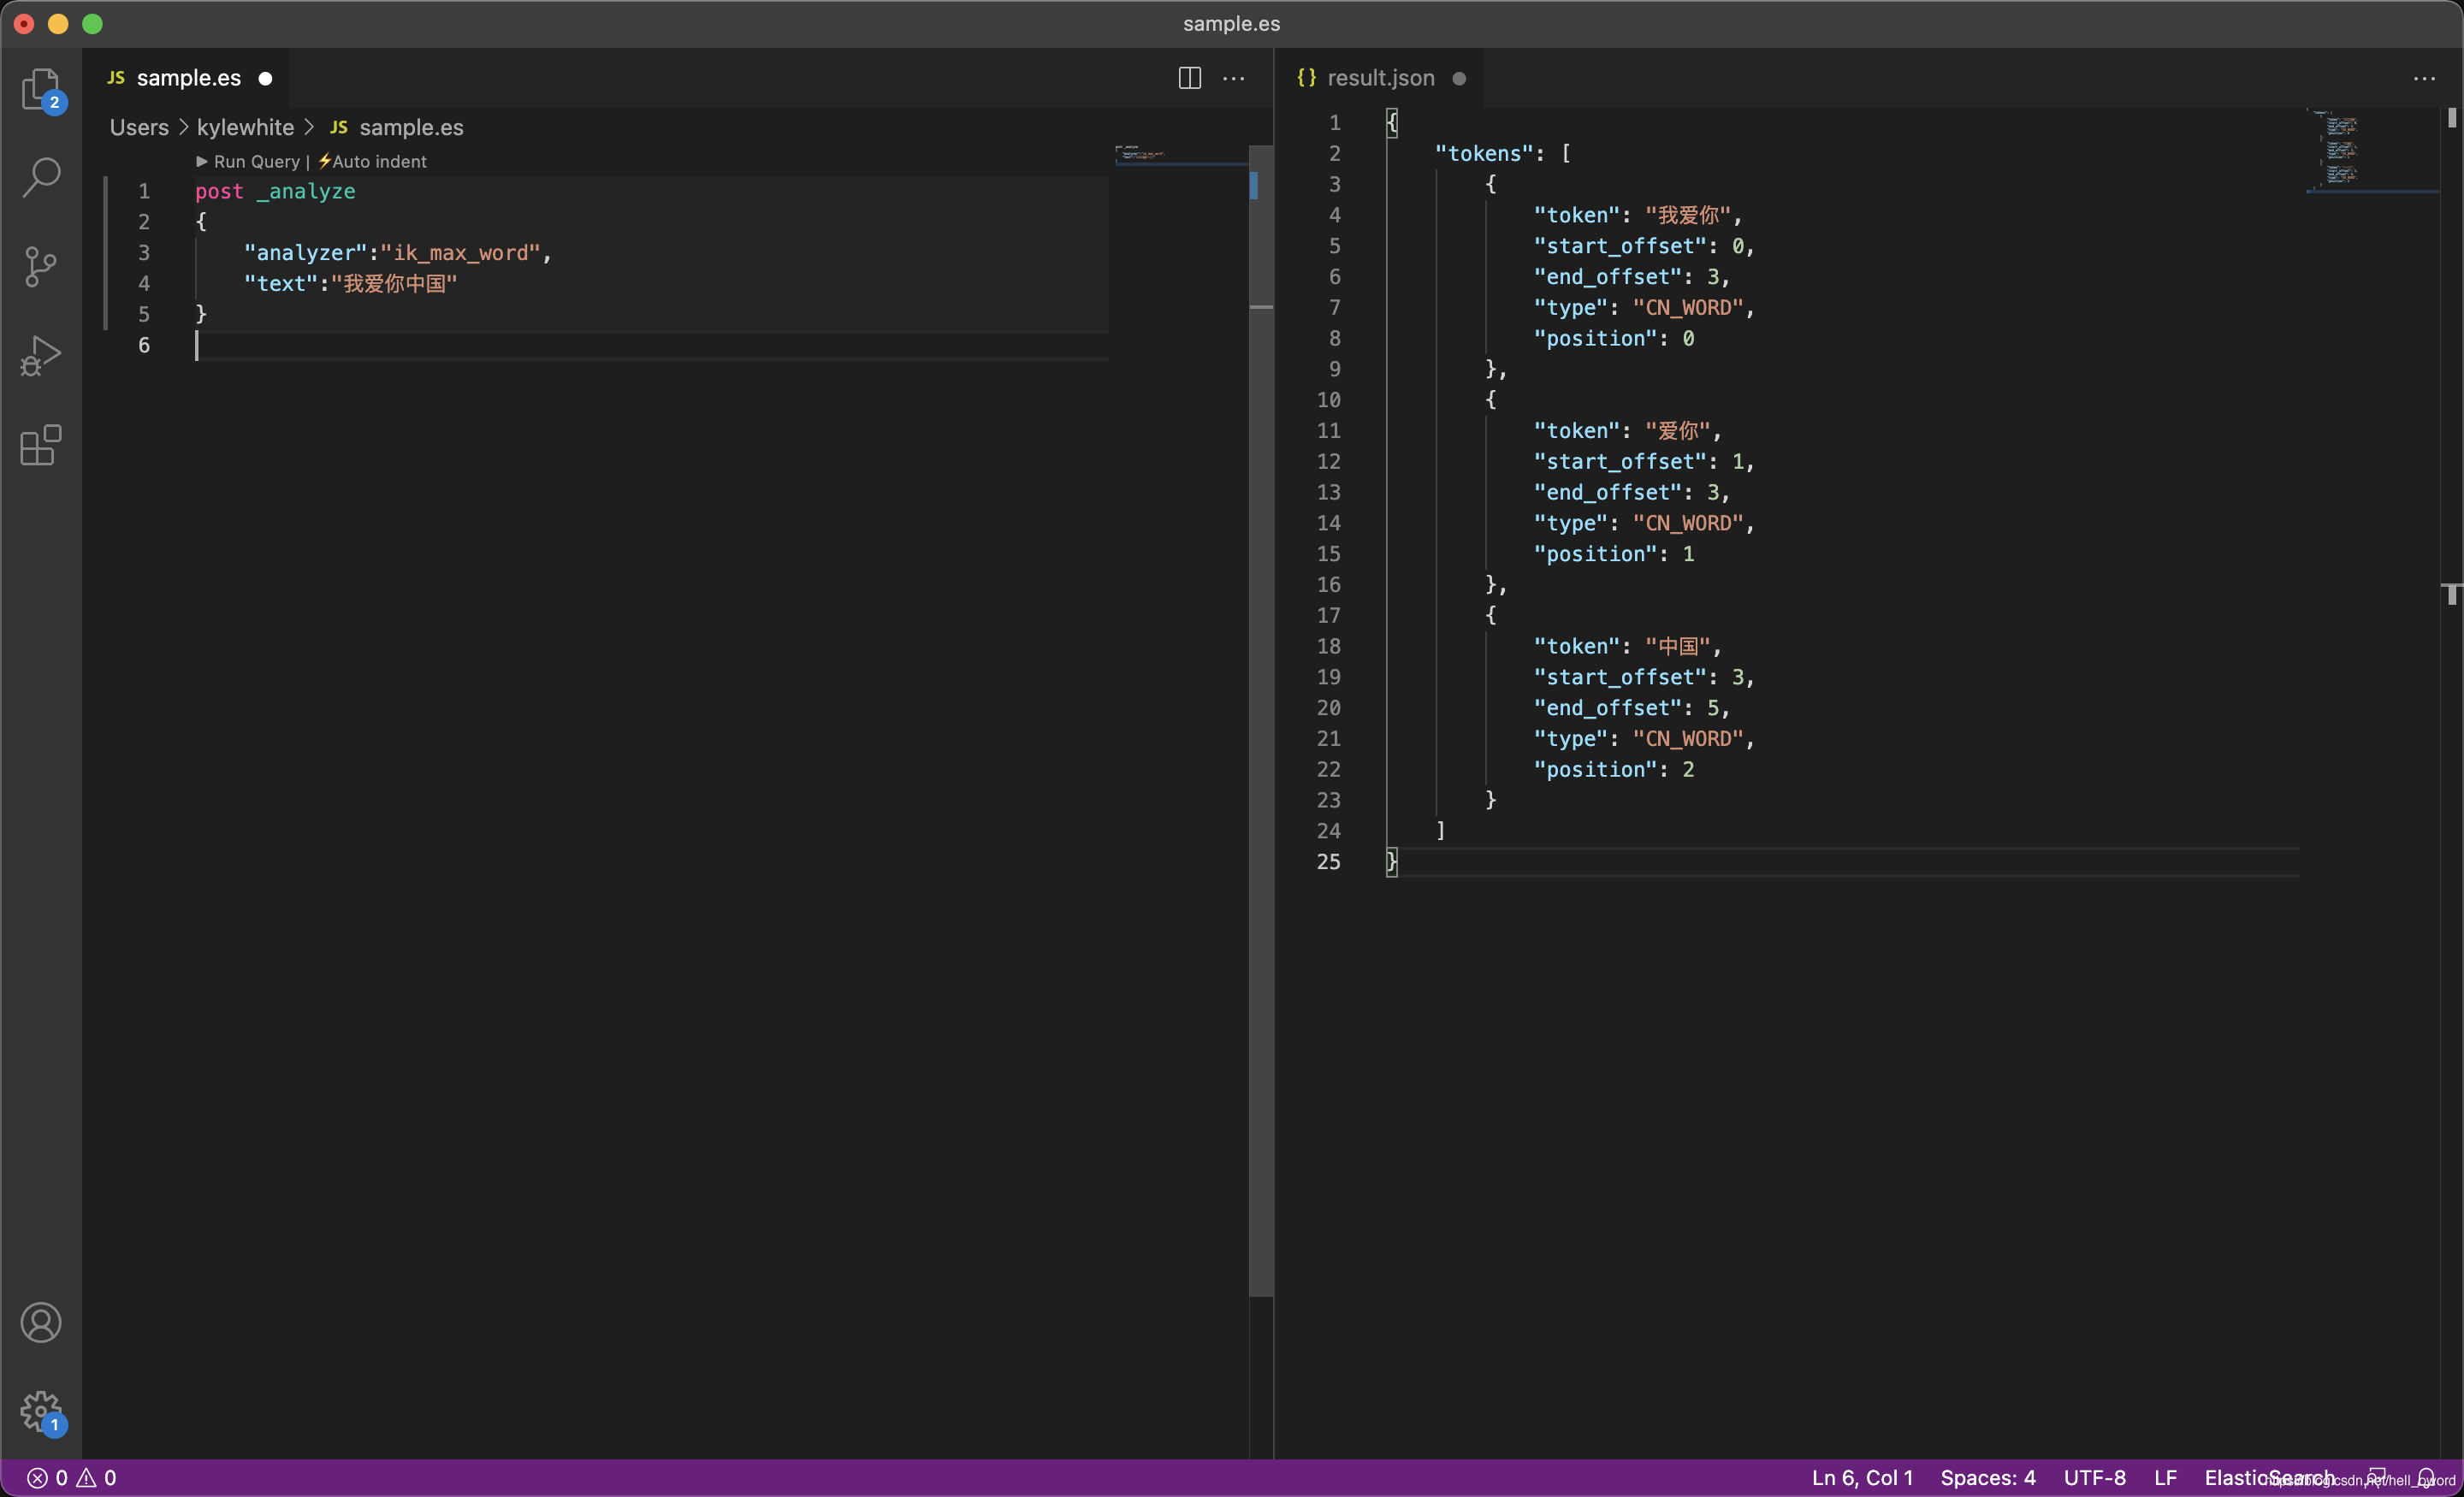The height and width of the screenshot is (1497, 2464).
Task: Click the sample.es minimap preview
Action: click(x=1180, y=154)
